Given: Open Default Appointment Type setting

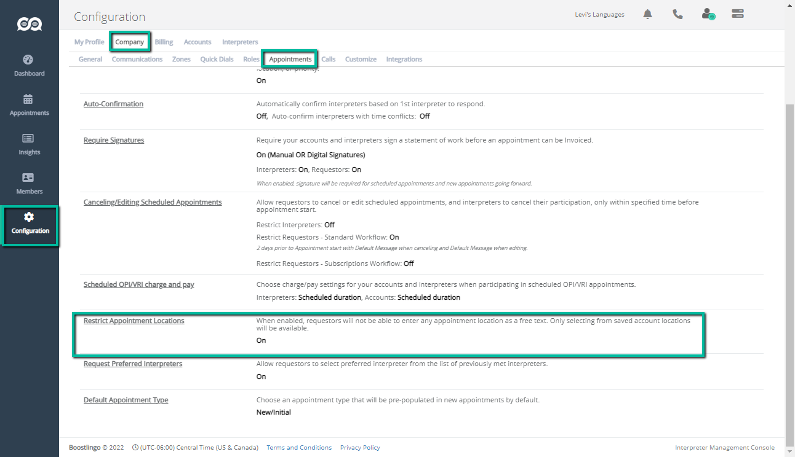Looking at the screenshot, I should pyautogui.click(x=126, y=400).
